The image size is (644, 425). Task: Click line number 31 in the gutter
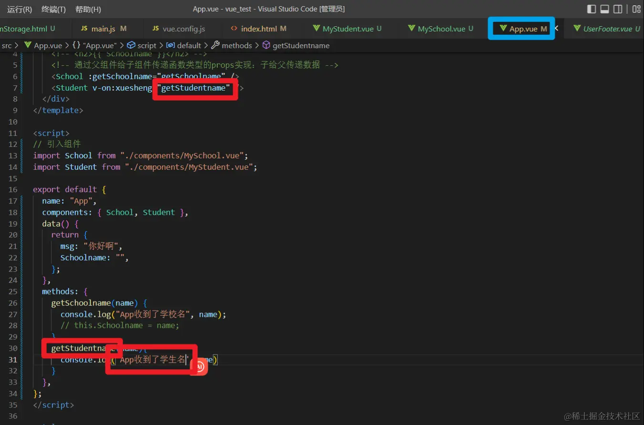pos(13,360)
